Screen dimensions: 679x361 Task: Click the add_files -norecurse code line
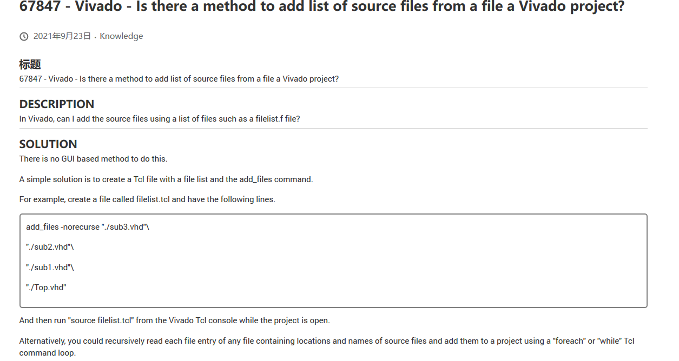(x=88, y=227)
